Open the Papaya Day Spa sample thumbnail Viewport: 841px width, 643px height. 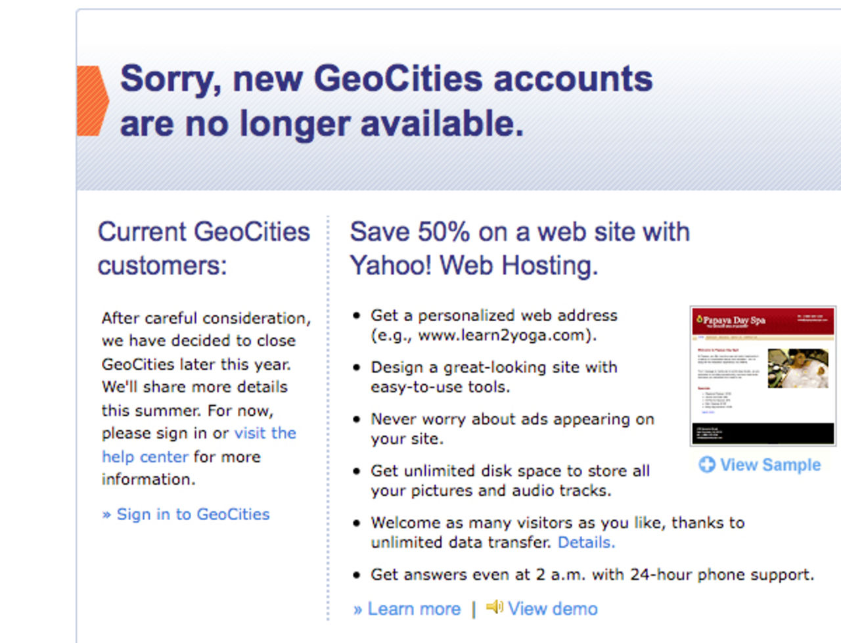[762, 376]
